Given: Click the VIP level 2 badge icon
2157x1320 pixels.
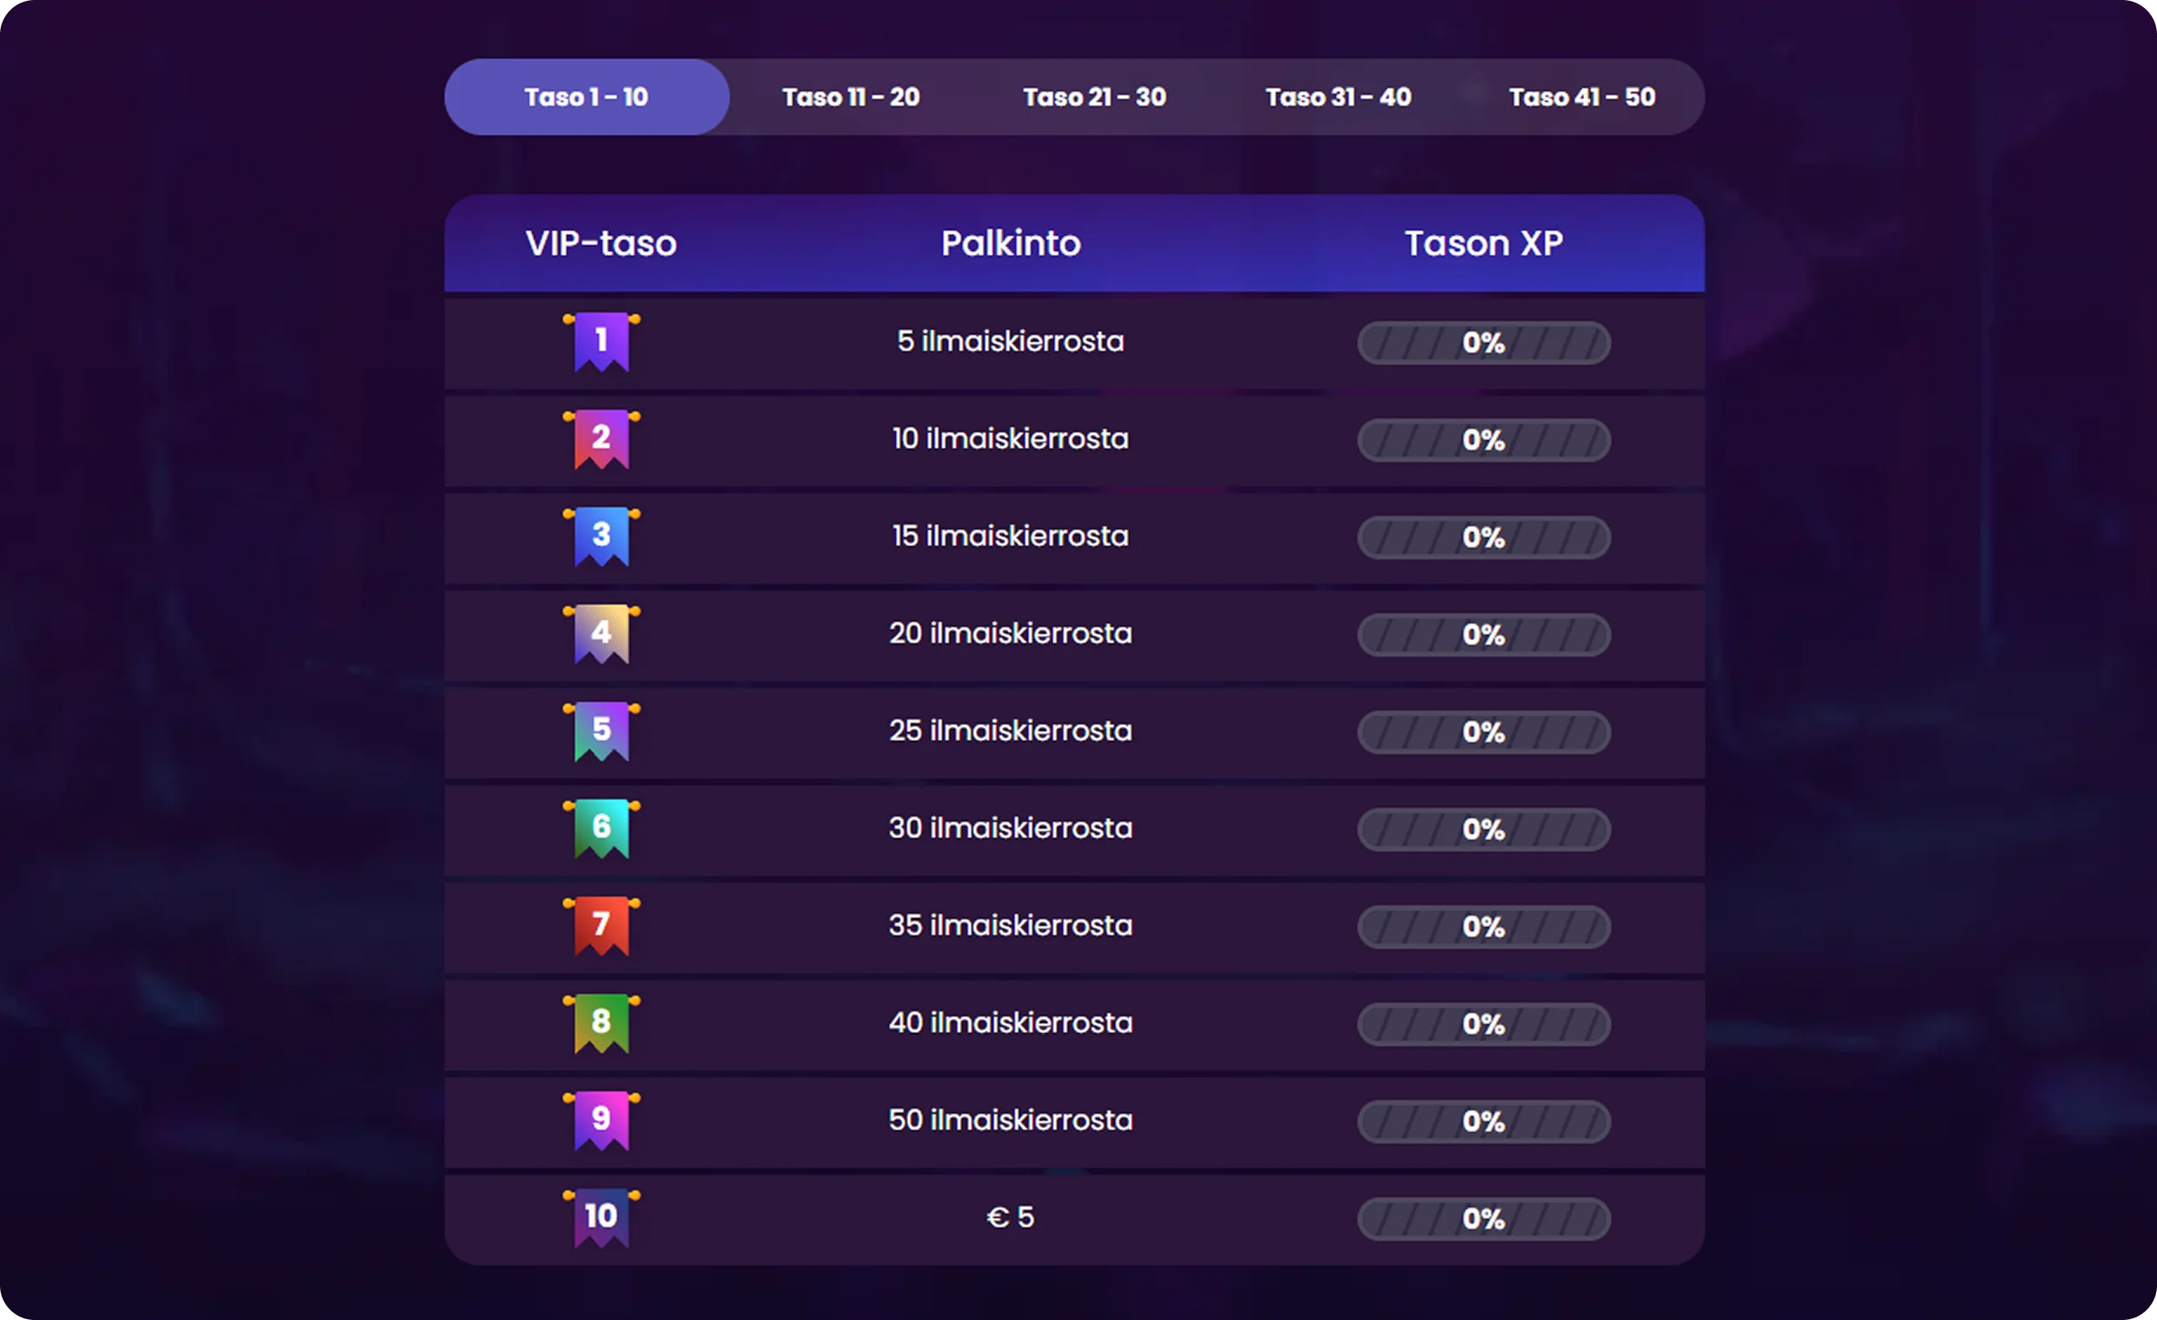Looking at the screenshot, I should click(x=601, y=438).
